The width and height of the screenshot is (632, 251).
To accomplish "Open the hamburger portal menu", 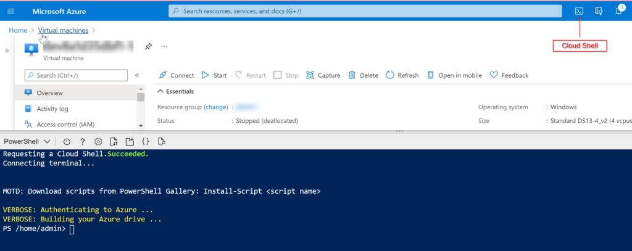I will [11, 11].
